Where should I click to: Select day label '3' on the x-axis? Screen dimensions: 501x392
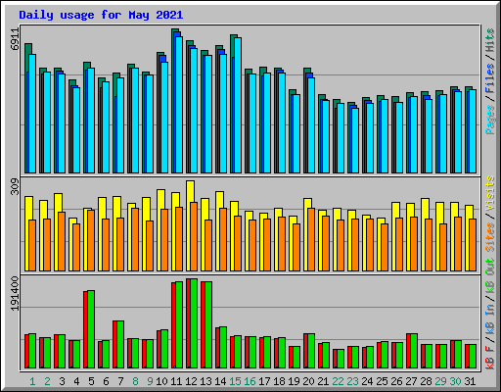point(62,381)
